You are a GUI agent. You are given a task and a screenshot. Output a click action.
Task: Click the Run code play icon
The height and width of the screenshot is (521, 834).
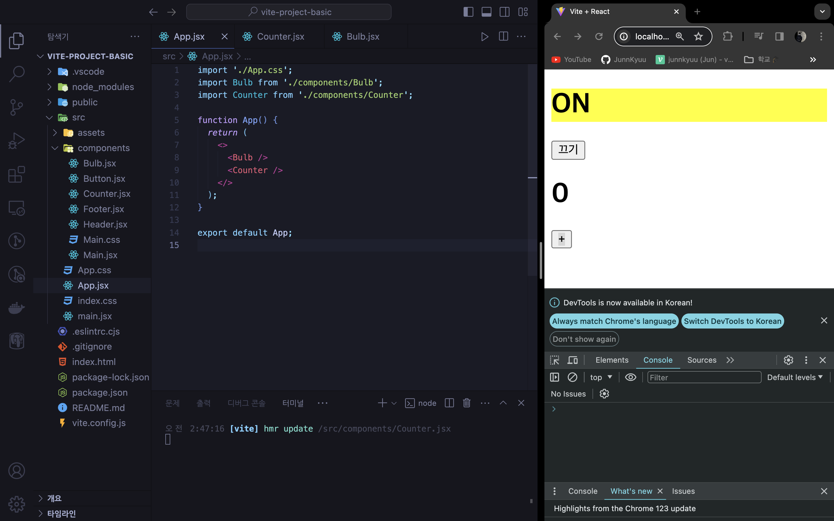coord(484,36)
